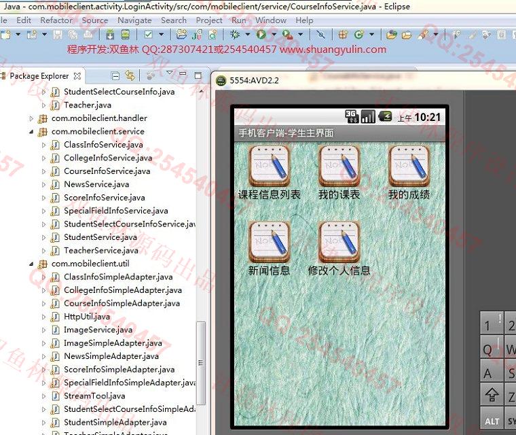The image size is (516, 435).
Task: Open the Project menu
Action: point(209,20)
